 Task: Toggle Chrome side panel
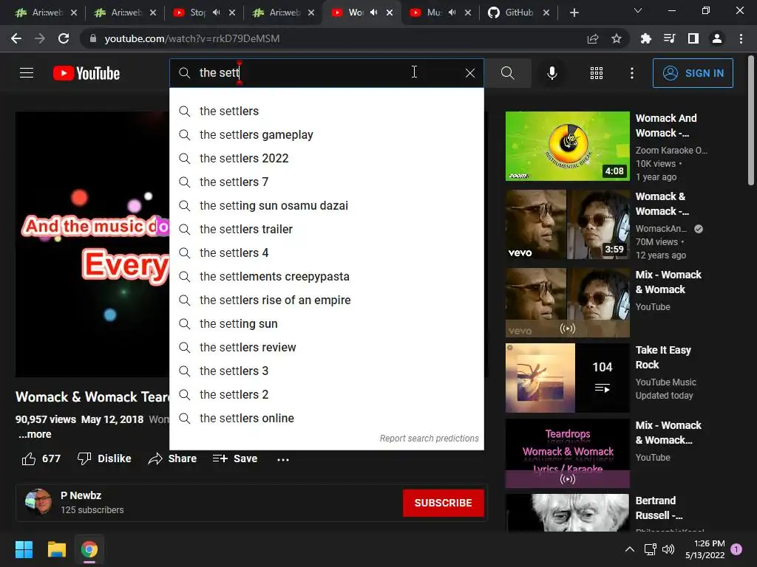pyautogui.click(x=693, y=38)
